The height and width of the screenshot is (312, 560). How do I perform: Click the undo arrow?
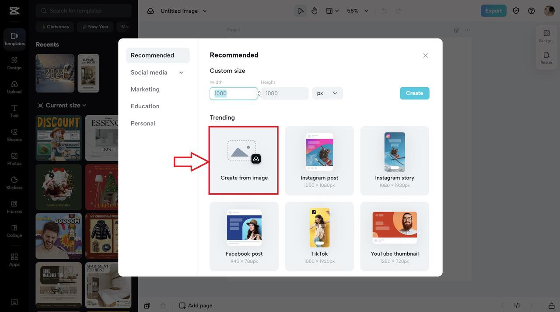384,11
